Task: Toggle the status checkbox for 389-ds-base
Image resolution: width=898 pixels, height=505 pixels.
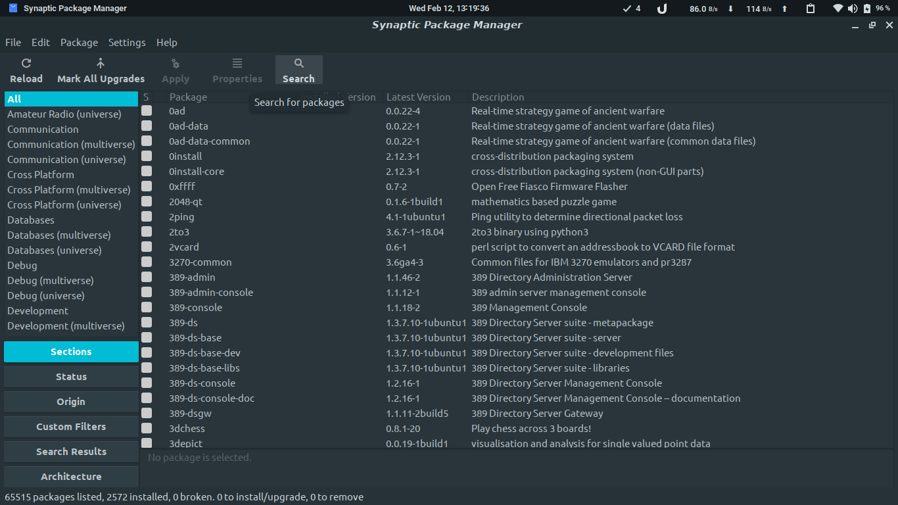Action: point(147,337)
